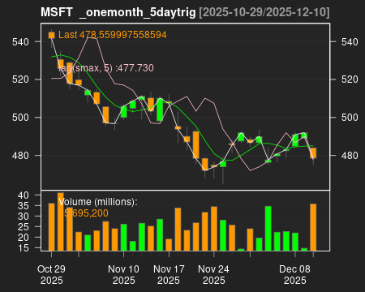The image size is (365, 292).
Task: Click the Volume (millions): label
Action: pos(98,202)
